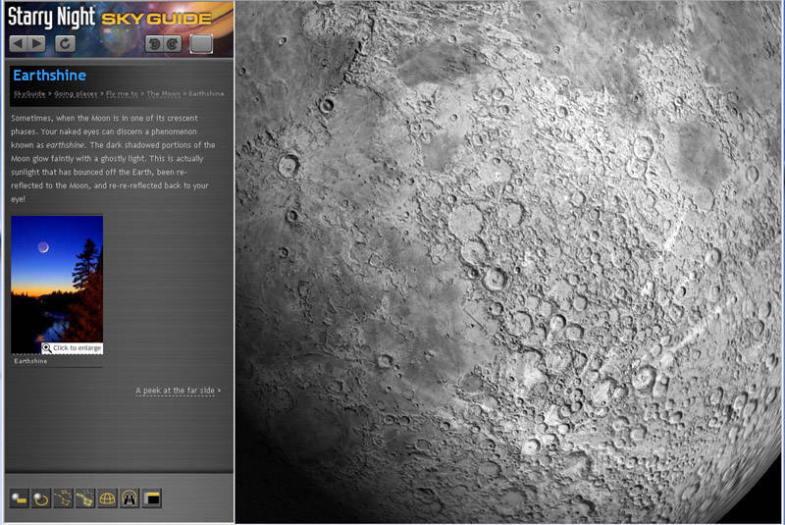The height and width of the screenshot is (525, 785).
Task: Toggle the constellation illustration icon
Action: coord(84,499)
